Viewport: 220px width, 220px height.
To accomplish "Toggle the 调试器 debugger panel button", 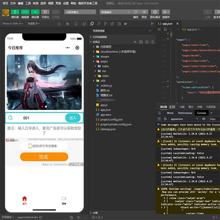I will coord(35,12).
